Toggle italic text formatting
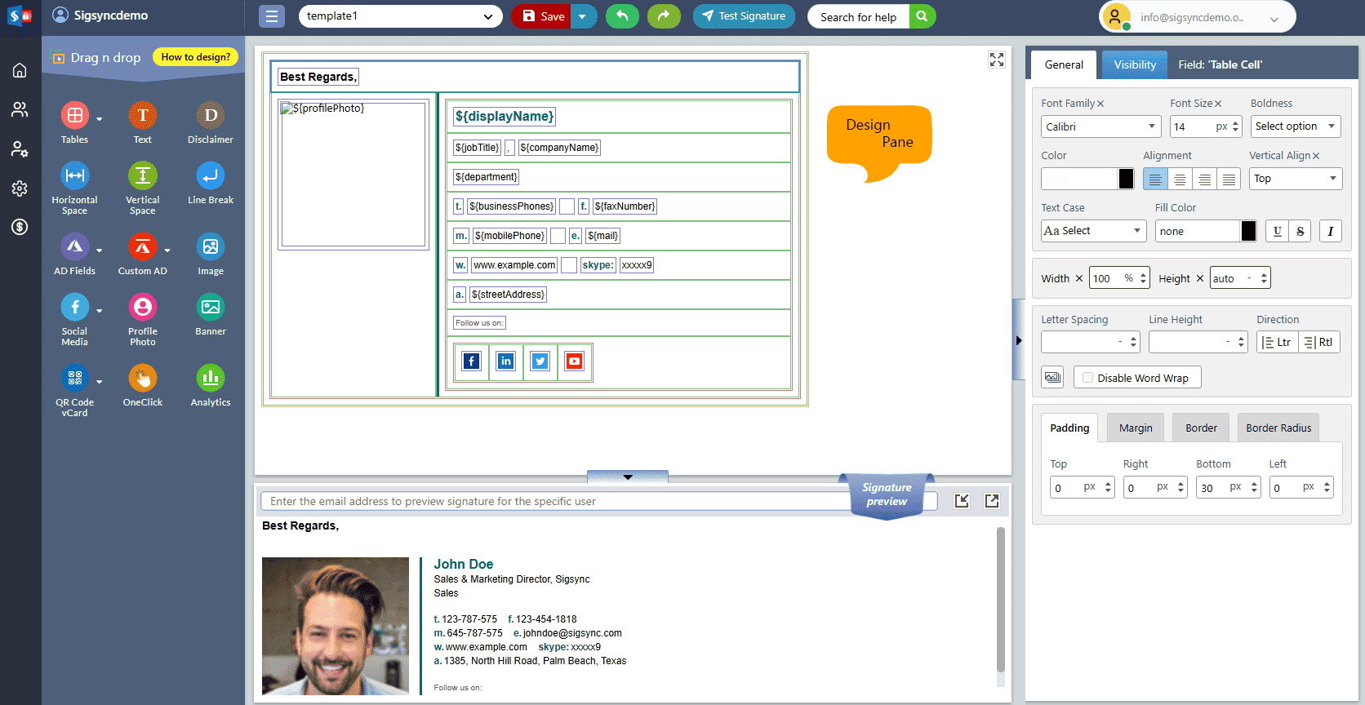The image size is (1365, 705). (x=1330, y=231)
